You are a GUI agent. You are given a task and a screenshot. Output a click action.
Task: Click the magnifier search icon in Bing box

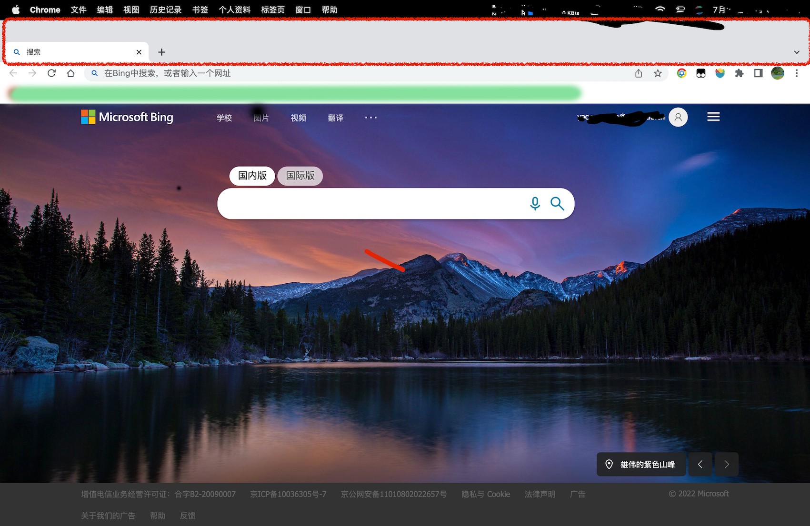pos(557,204)
